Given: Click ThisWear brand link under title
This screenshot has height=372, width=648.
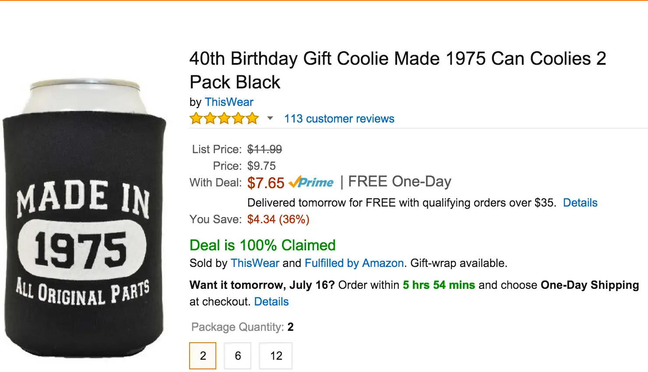Looking at the screenshot, I should pyautogui.click(x=229, y=102).
